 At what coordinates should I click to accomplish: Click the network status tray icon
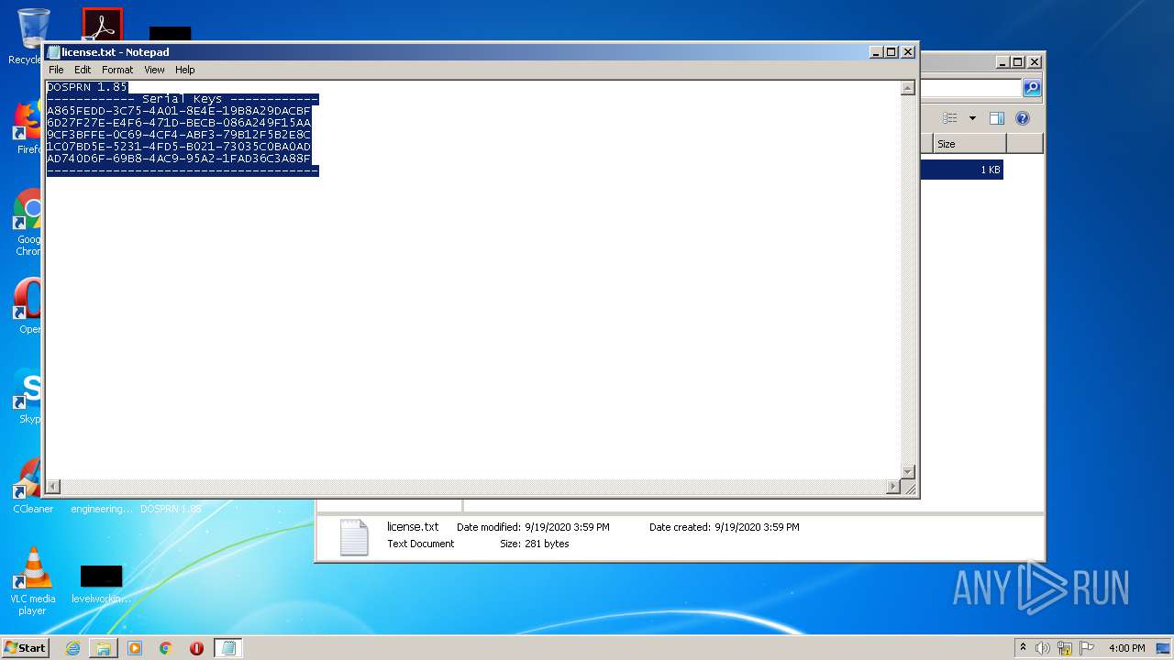1065,648
